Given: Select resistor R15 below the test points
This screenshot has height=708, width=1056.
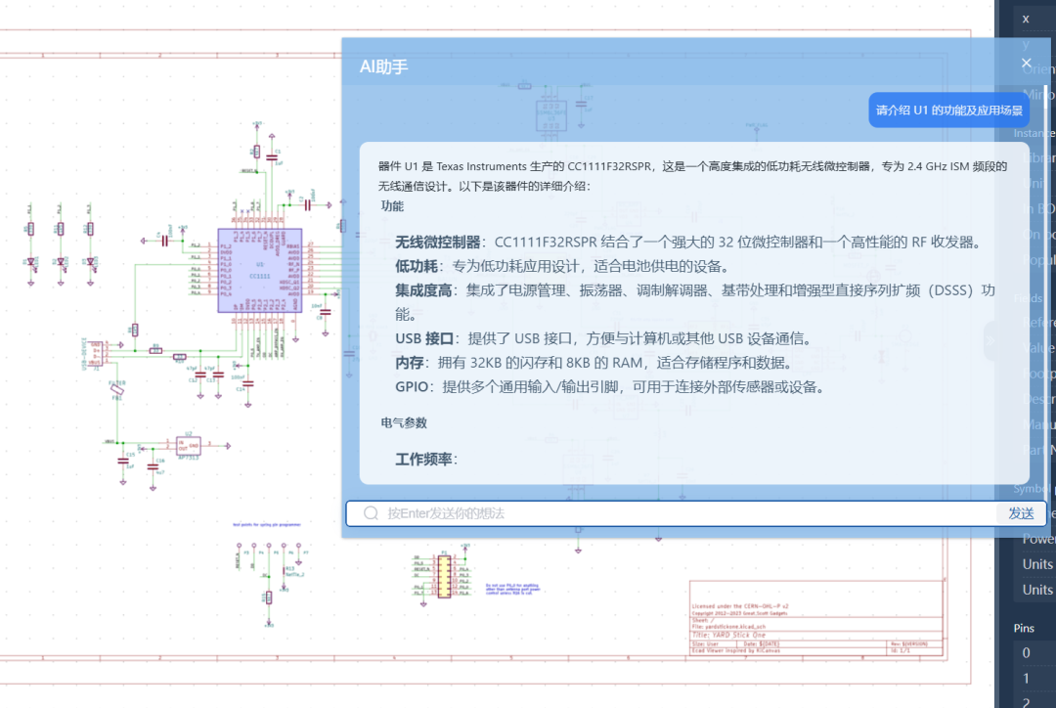Looking at the screenshot, I should pyautogui.click(x=269, y=597).
